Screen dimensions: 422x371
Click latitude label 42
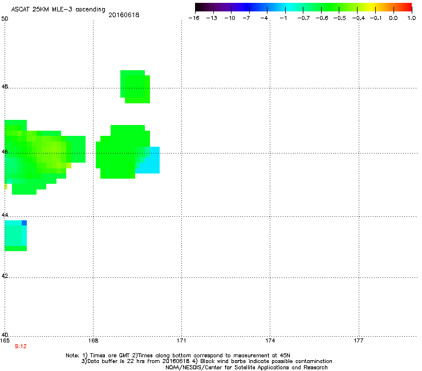coord(5,276)
